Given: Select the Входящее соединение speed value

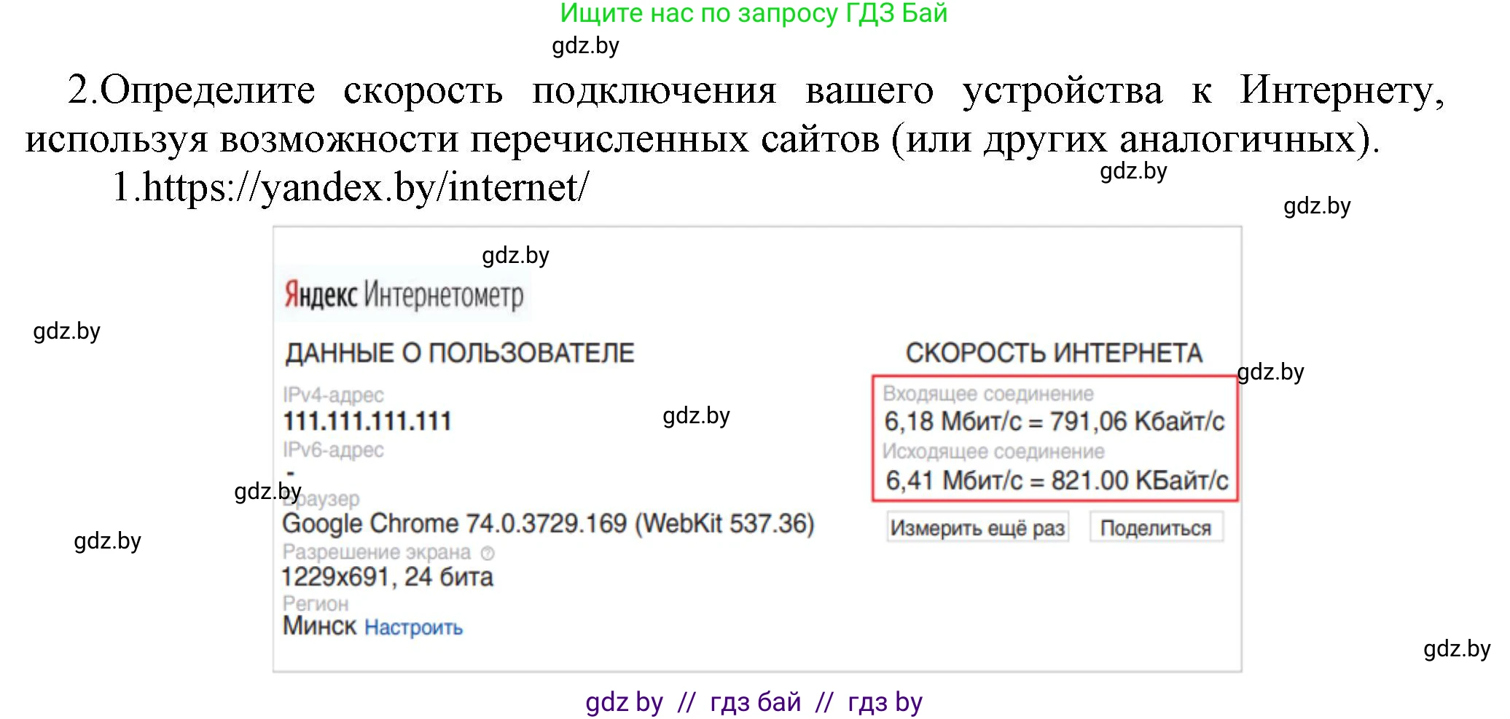Looking at the screenshot, I should pyautogui.click(x=1053, y=420).
